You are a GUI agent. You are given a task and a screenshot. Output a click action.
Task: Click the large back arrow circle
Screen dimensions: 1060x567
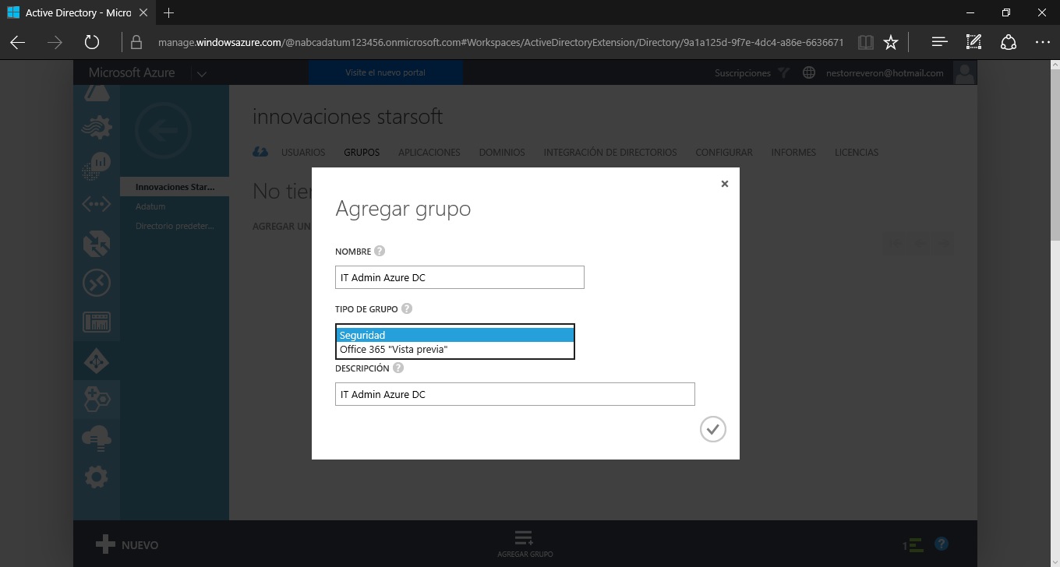point(163,131)
